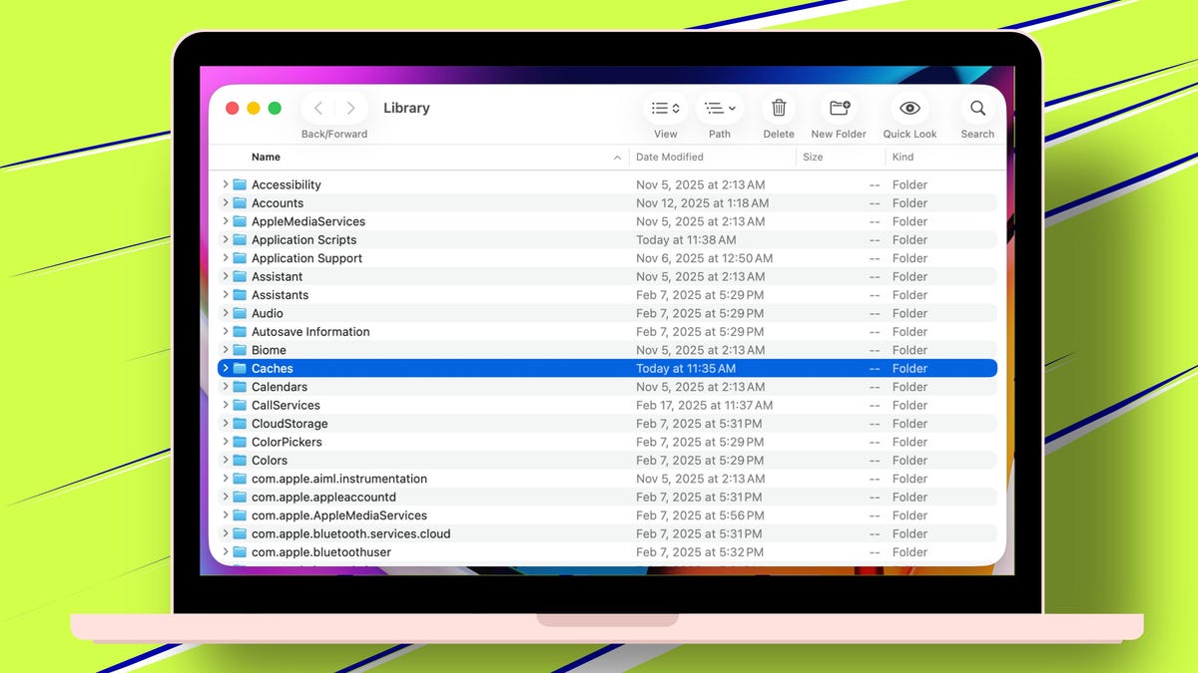Create a folder with the New Folder icon
1198x673 pixels.
click(838, 108)
